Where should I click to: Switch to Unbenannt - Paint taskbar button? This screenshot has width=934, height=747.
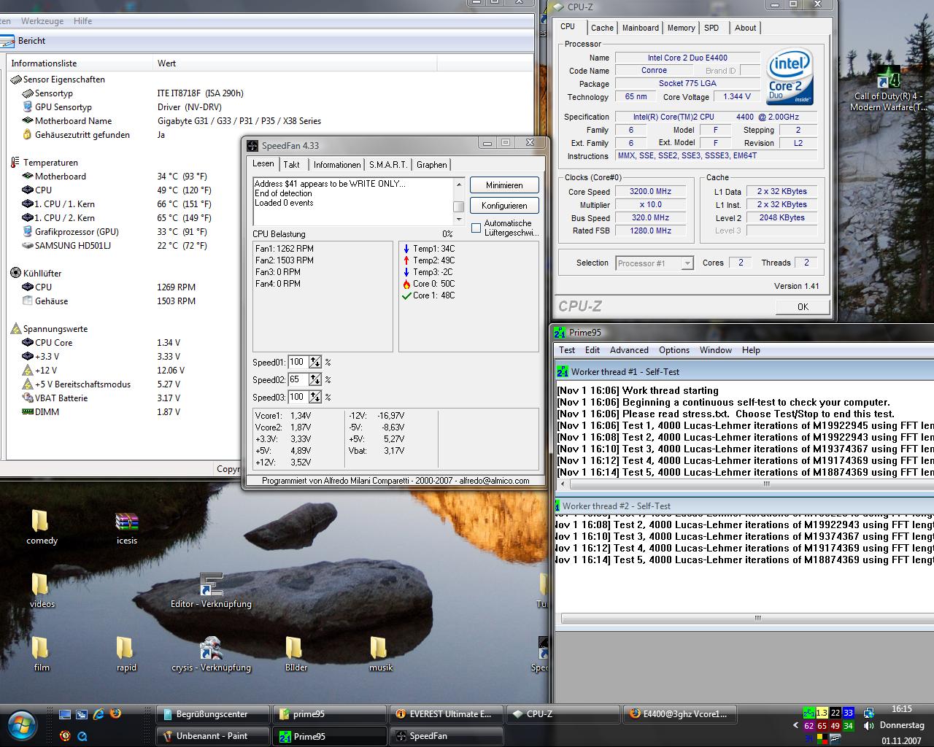click(212, 736)
